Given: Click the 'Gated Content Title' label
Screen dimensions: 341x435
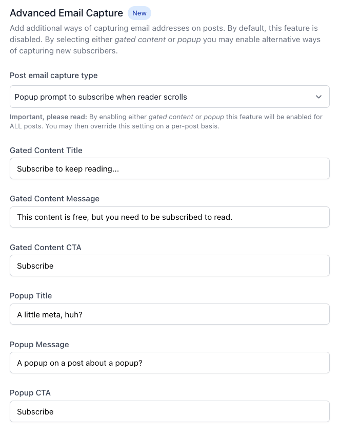Looking at the screenshot, I should tap(46, 150).
